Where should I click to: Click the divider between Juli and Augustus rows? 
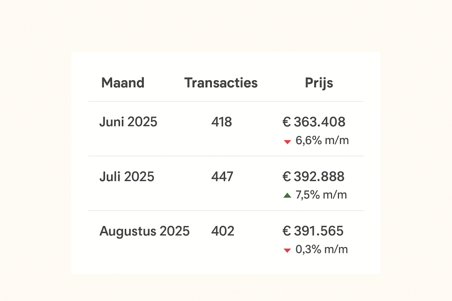(x=226, y=211)
